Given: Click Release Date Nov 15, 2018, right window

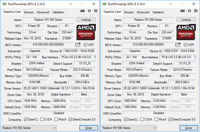Looking at the screenshot, I should (132, 39).
